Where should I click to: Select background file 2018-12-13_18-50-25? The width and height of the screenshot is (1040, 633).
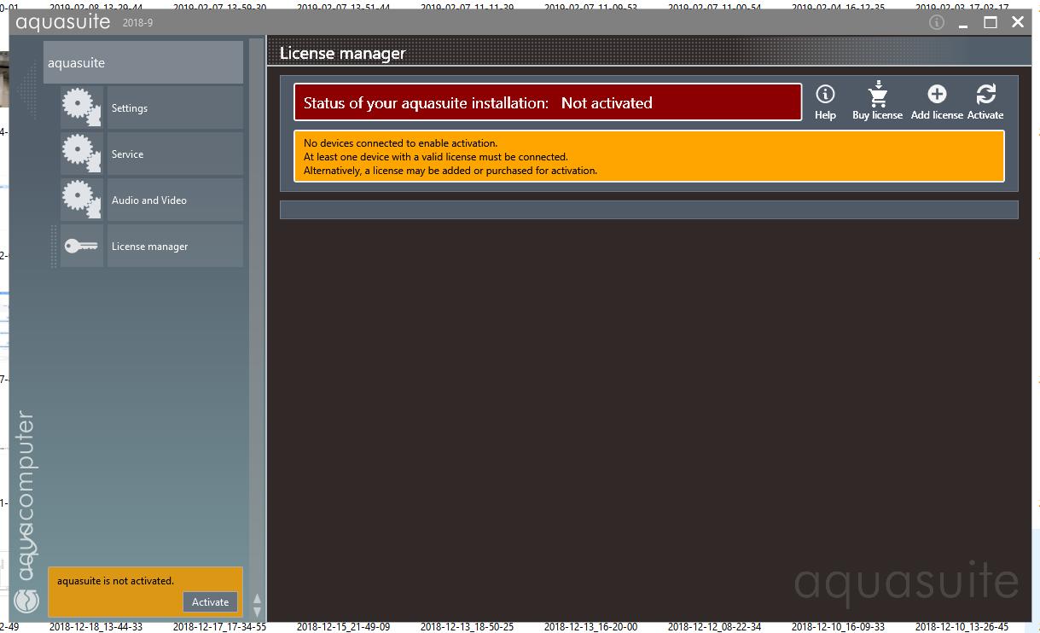coord(467,626)
